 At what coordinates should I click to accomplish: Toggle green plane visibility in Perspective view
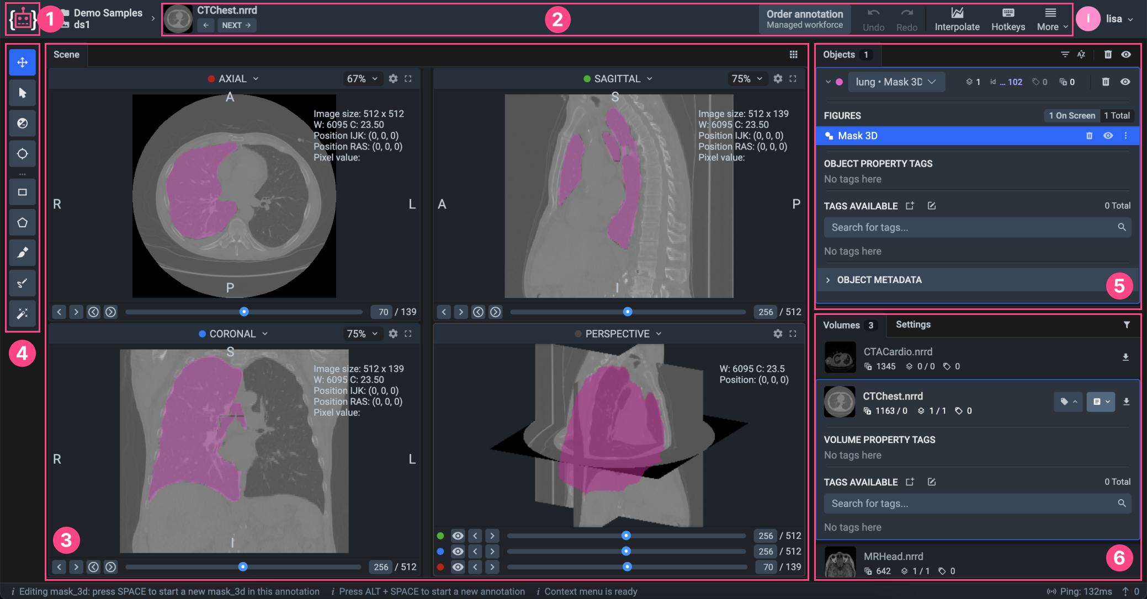[x=458, y=536]
